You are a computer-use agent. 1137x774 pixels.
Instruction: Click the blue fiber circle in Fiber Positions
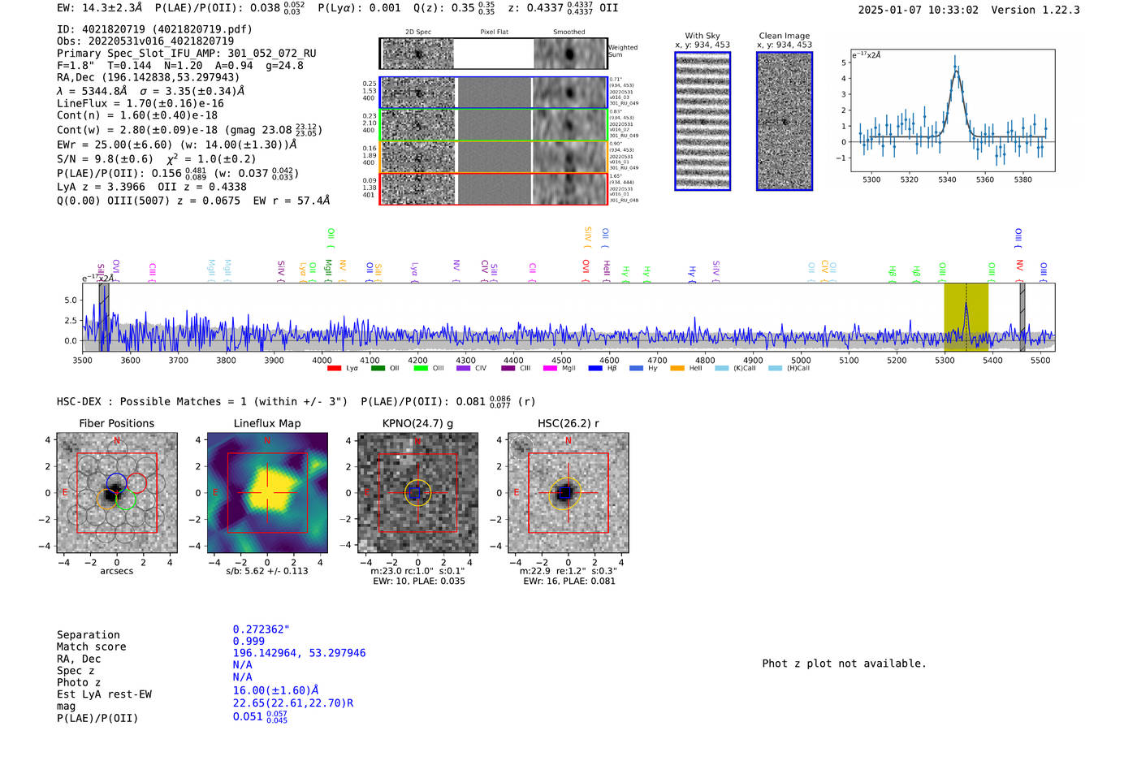(x=116, y=482)
